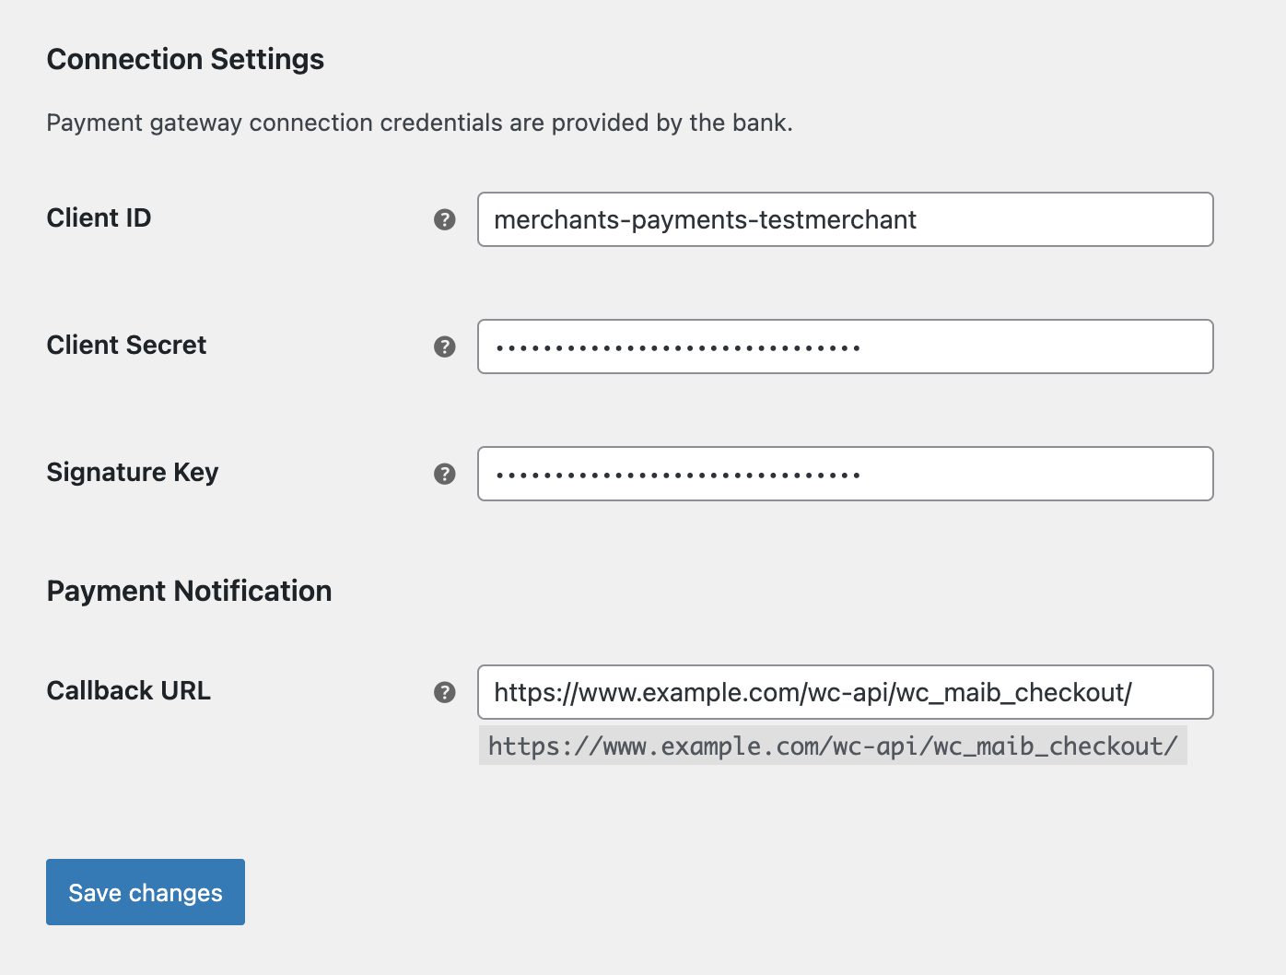1286x975 pixels.
Task: Click the Signature Key label
Action: 132,473
